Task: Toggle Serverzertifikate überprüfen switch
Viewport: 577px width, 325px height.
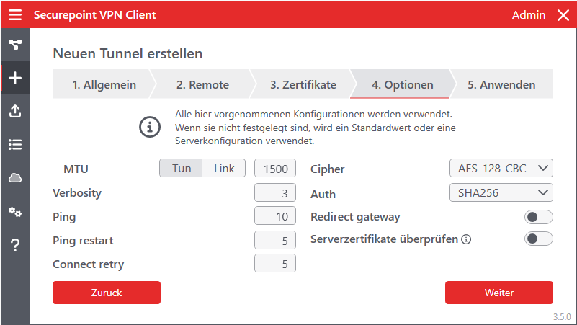Action: [539, 239]
